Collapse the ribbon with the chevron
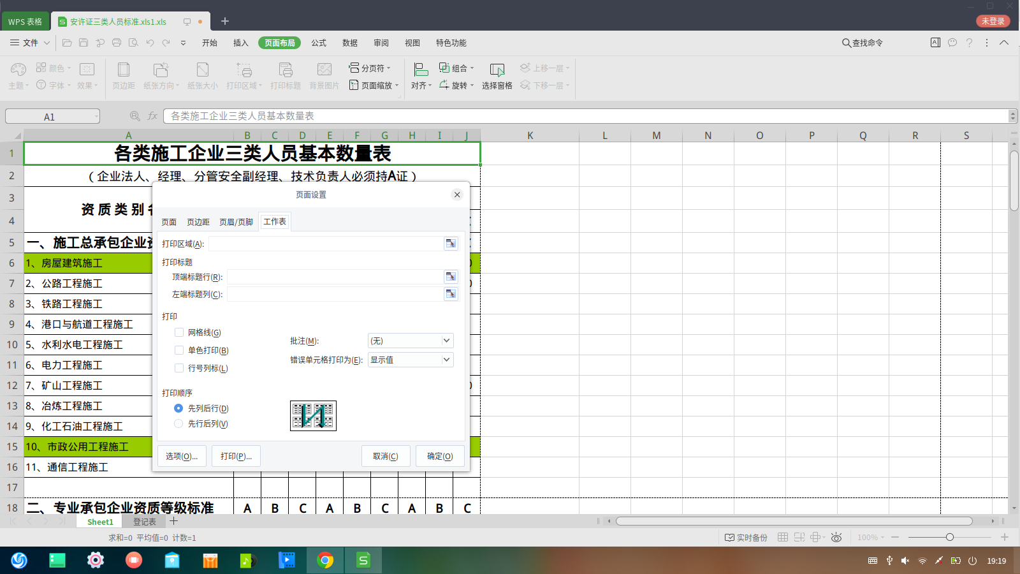1020x574 pixels. coord(1004,43)
